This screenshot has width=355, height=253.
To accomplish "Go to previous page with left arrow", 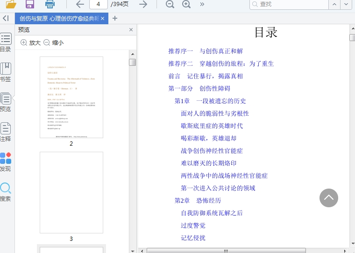I will tap(80, 4).
